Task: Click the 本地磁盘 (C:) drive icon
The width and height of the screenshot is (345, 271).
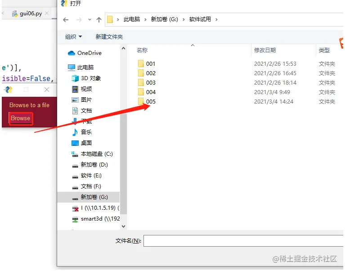Action: (75, 154)
